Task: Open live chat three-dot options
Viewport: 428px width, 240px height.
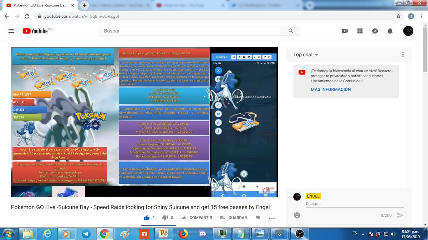Action: (403, 55)
